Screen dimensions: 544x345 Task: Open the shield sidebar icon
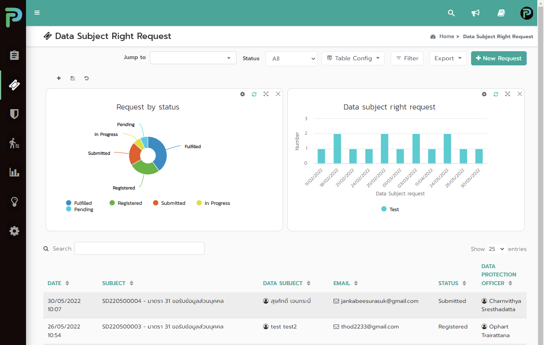(x=14, y=114)
